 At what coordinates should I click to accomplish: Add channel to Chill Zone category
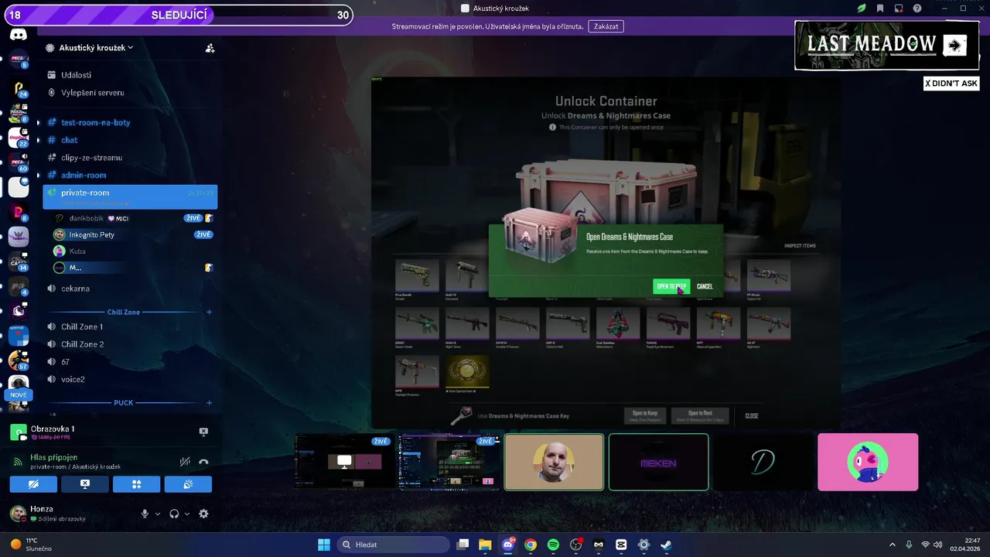(x=210, y=312)
